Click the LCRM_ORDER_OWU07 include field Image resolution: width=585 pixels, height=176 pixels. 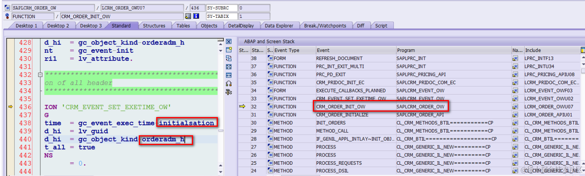pos(142,8)
